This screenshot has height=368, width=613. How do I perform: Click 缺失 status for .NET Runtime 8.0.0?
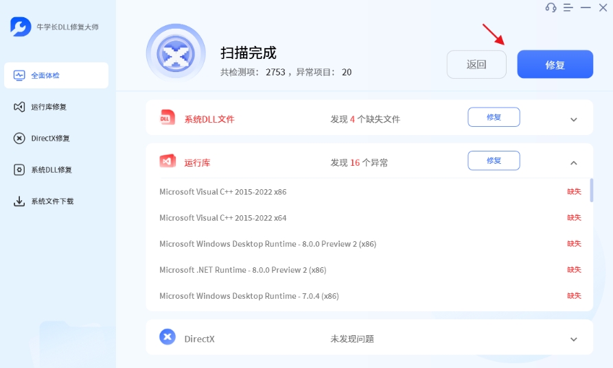(x=574, y=269)
